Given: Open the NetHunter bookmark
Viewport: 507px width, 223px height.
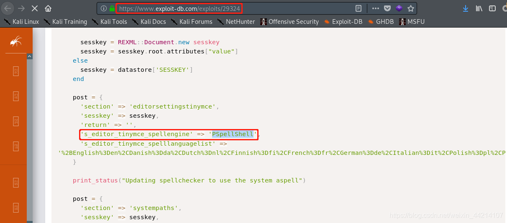Looking at the screenshot, I should (x=236, y=22).
